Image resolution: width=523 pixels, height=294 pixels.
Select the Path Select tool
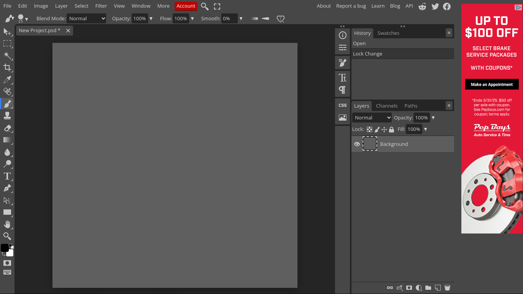pos(7,200)
